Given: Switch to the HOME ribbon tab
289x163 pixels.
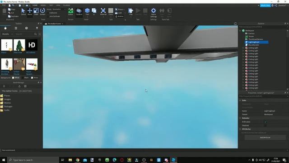Looking at the screenshot, I should coord(35,5).
